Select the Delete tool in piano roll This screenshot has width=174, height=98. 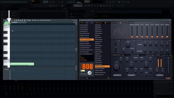click(20, 20)
